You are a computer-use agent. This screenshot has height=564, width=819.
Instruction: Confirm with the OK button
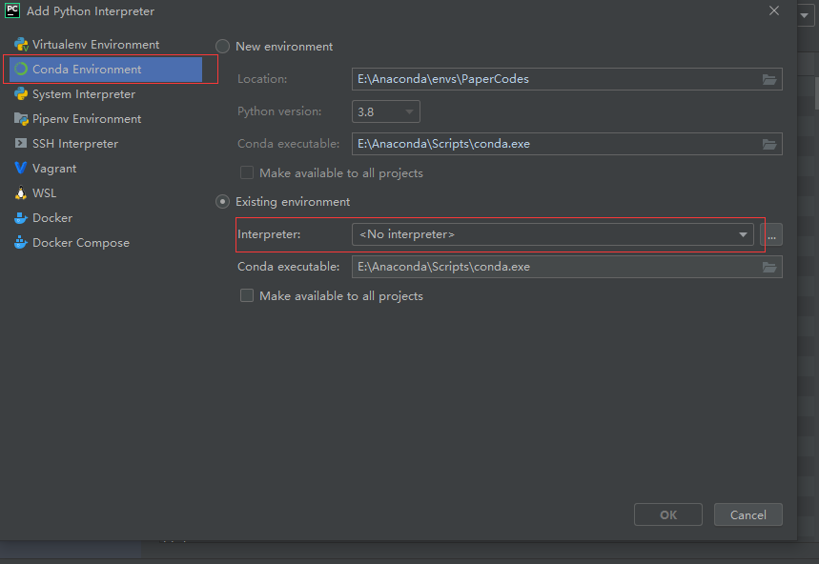click(x=668, y=515)
